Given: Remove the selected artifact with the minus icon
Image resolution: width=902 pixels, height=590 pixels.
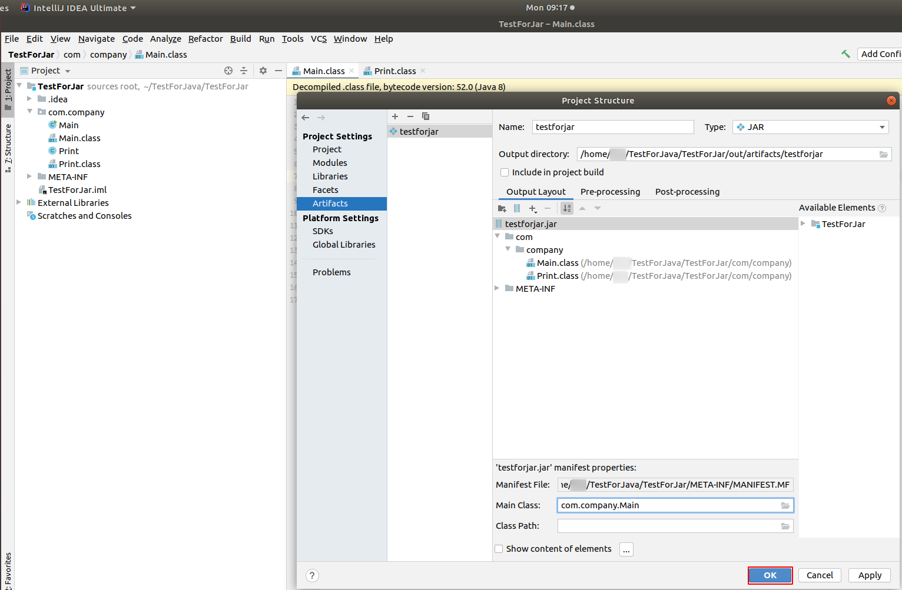Looking at the screenshot, I should click(x=410, y=116).
